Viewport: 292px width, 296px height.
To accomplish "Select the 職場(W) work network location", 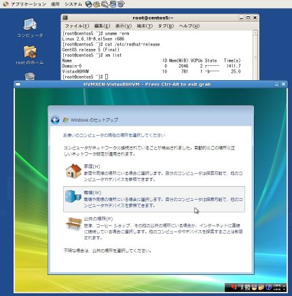I will pos(154,199).
